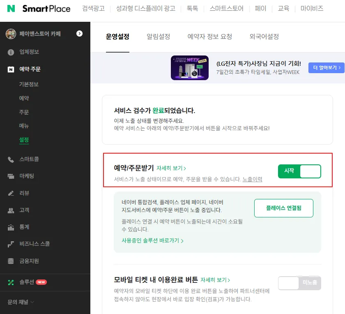Click the 마케팅 sidebar icon
The image size is (345, 314).
(x=11, y=176)
